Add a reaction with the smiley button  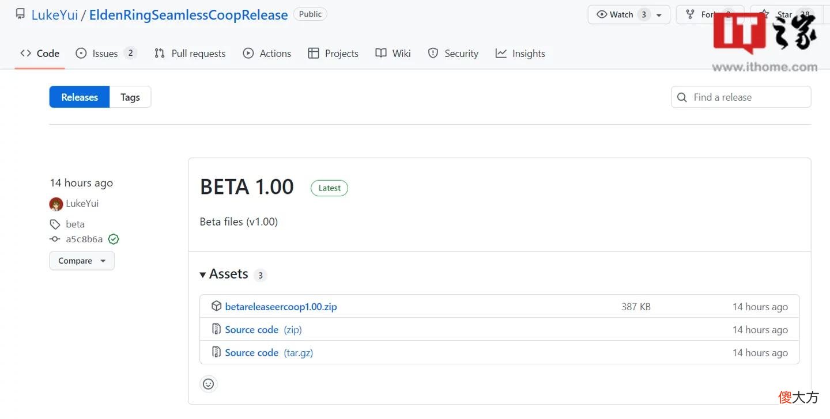coord(209,384)
